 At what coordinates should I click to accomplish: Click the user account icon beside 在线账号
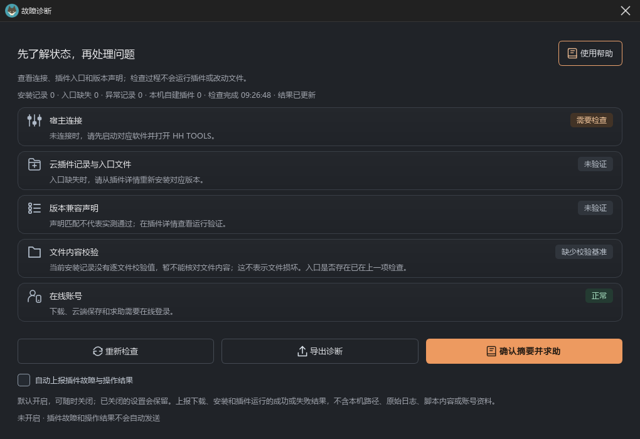tap(35, 296)
